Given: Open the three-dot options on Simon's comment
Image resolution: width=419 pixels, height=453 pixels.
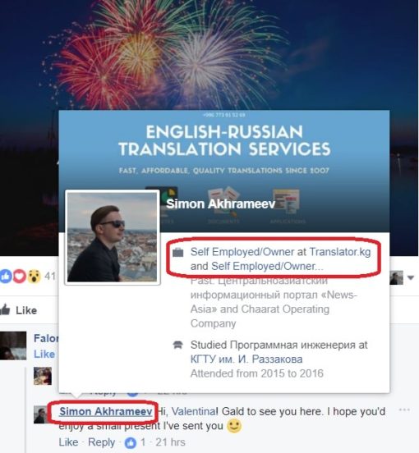Looking at the screenshot, I should pyautogui.click(x=404, y=410).
